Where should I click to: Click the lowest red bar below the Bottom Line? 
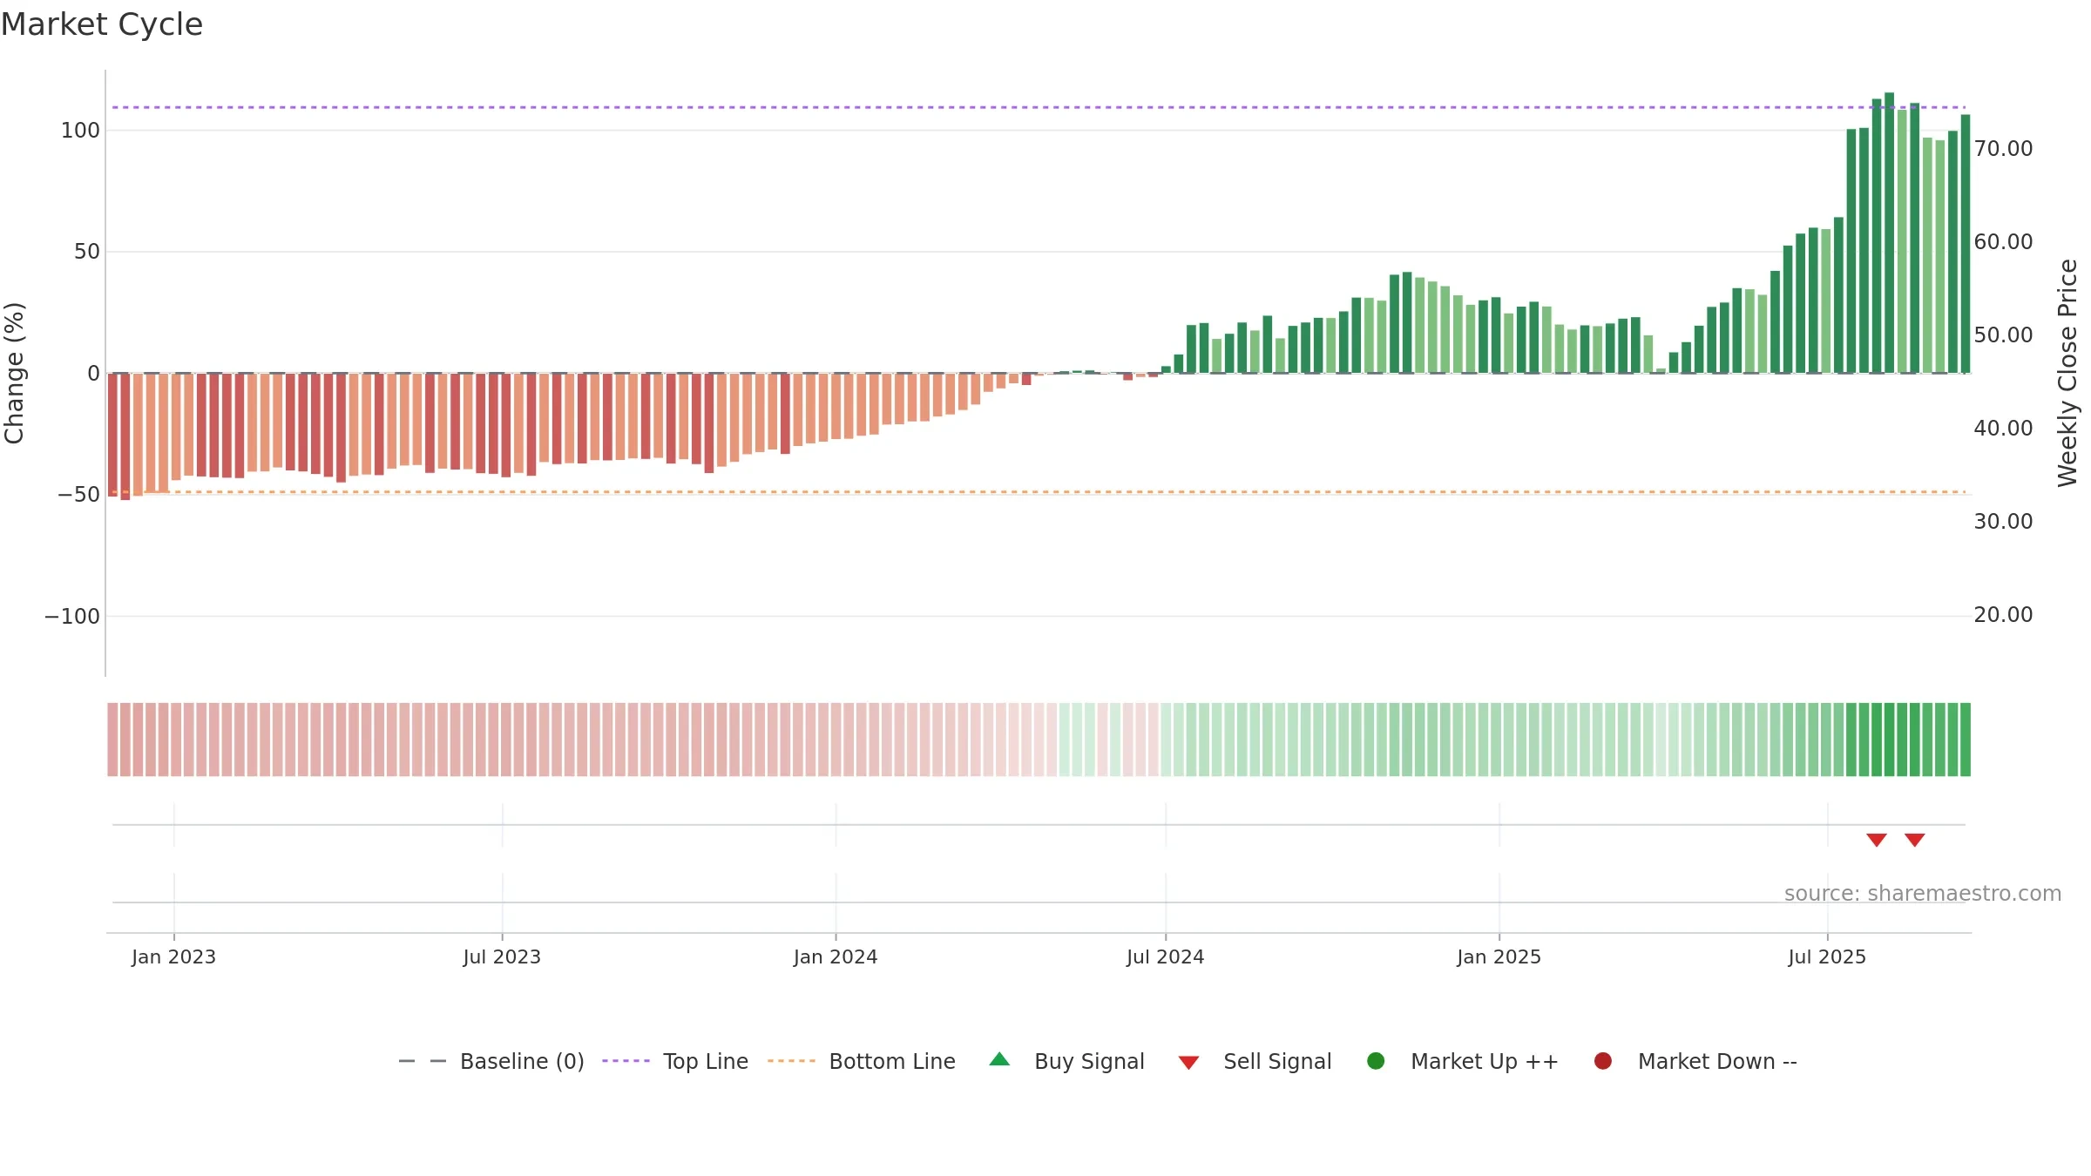[x=125, y=436]
